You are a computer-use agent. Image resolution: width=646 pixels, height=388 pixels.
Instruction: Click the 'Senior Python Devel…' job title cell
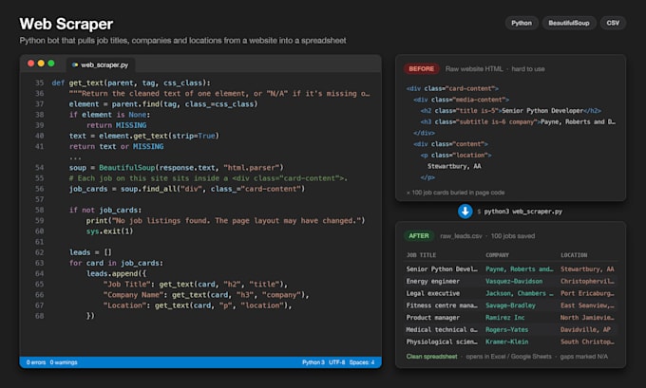click(x=442, y=269)
